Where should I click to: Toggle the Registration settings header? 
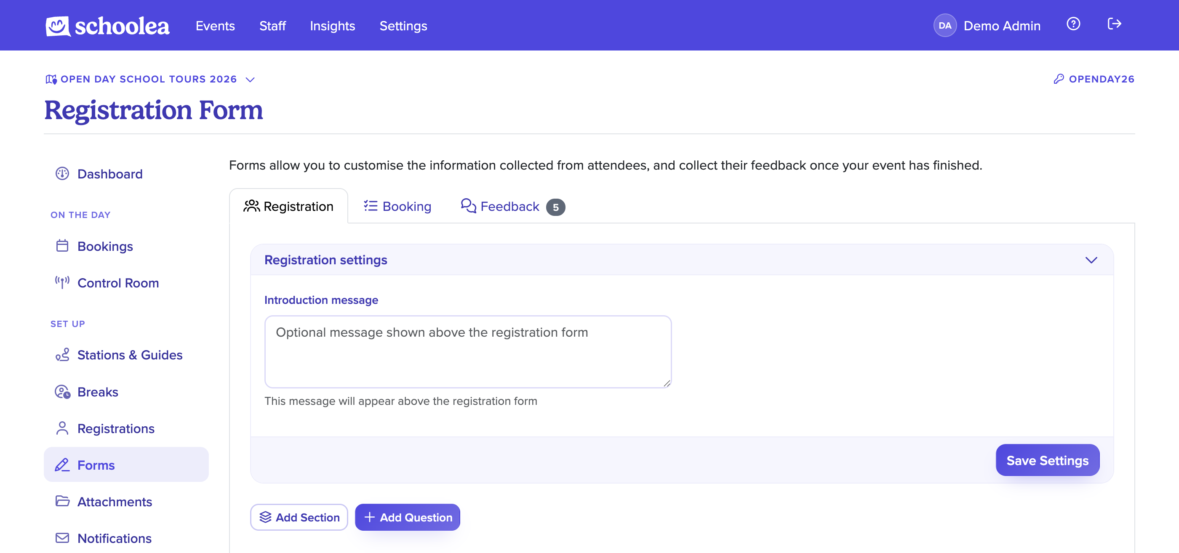682,260
